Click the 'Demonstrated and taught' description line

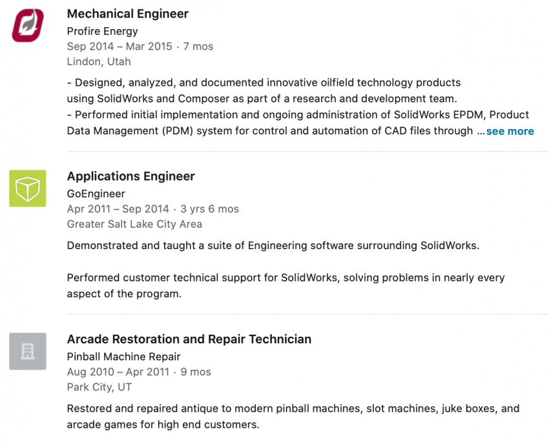[x=273, y=245]
